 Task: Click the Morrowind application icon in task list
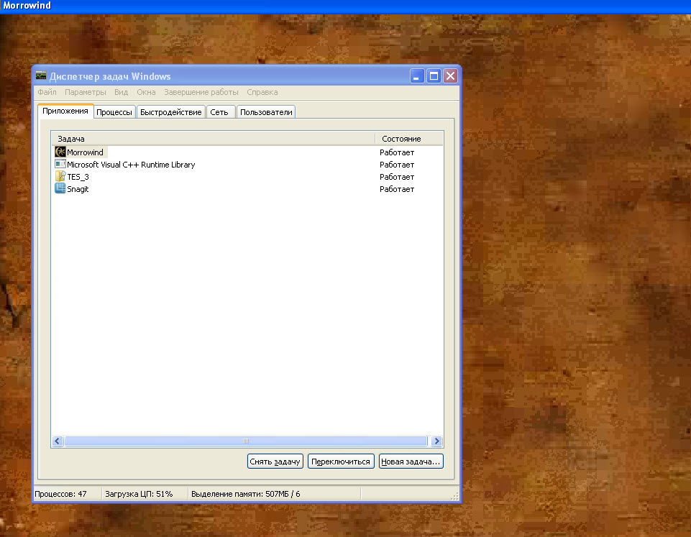point(60,152)
